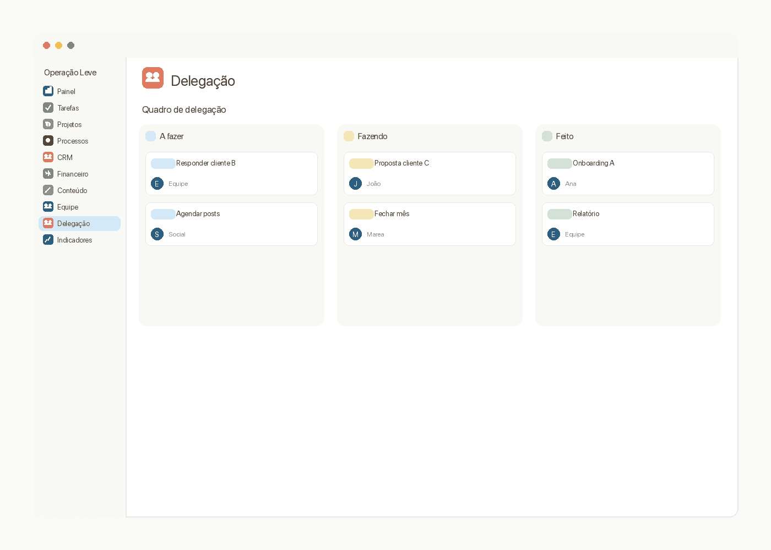Select the highlighted Delegação sidebar item
771x550 pixels.
tap(79, 223)
